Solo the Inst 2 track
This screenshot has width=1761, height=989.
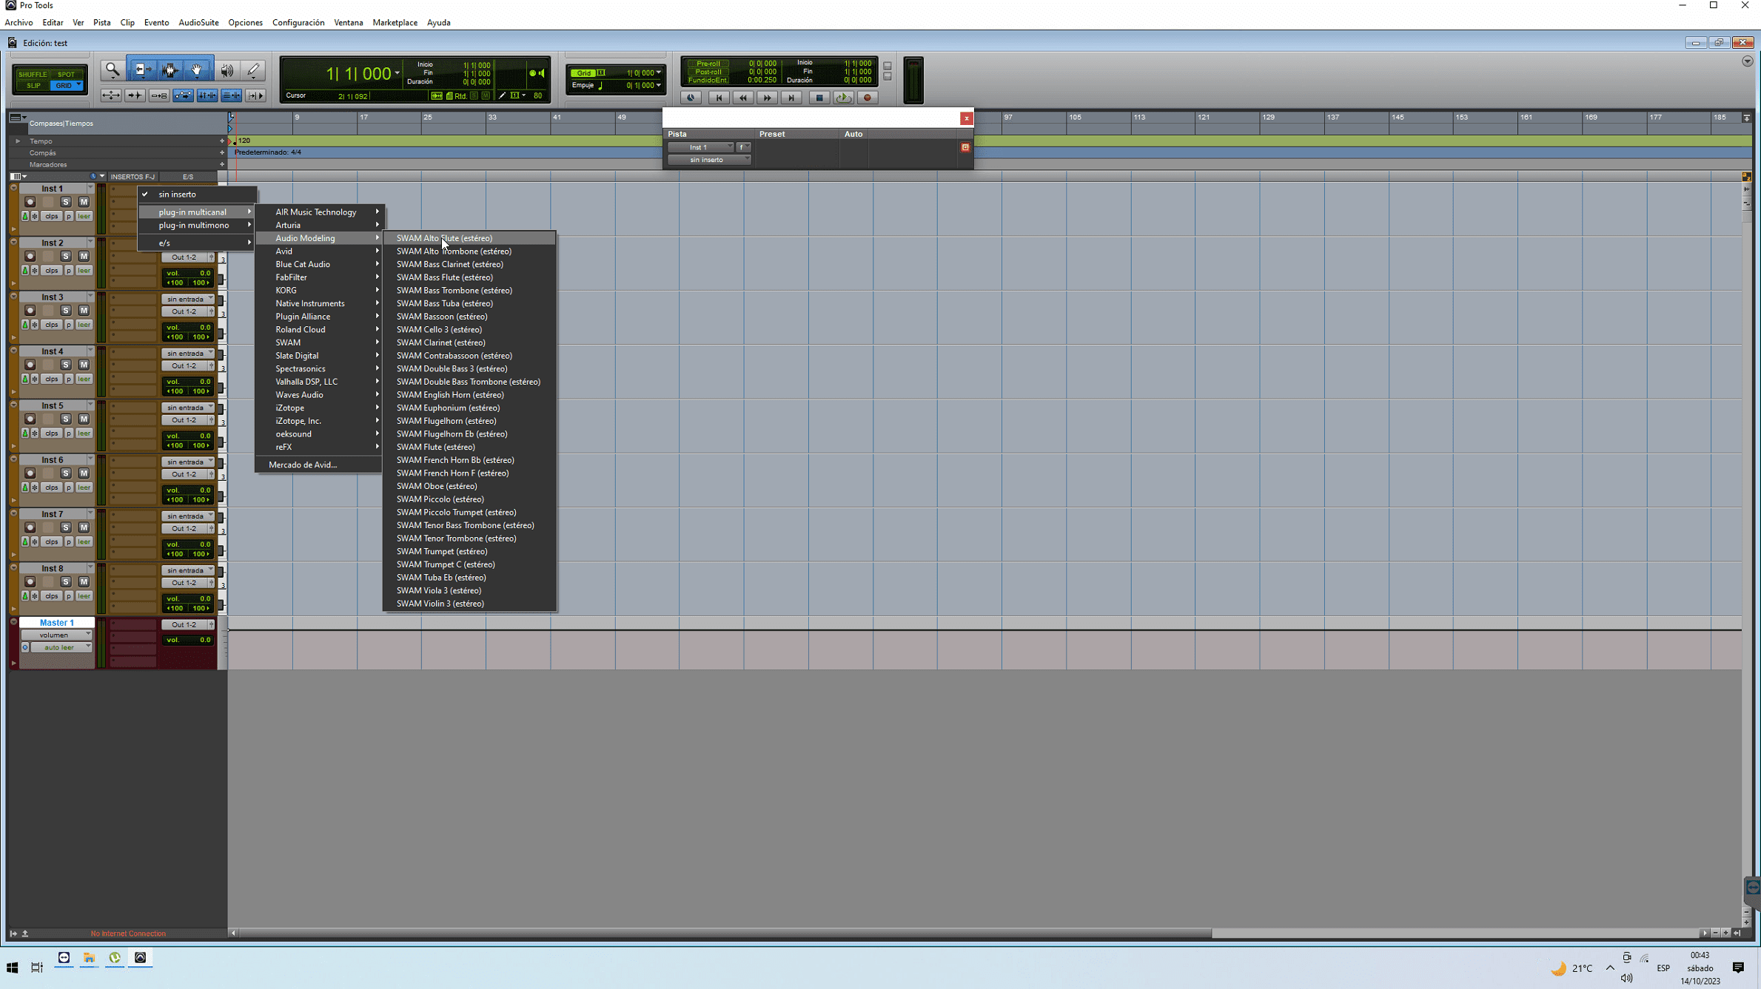[66, 256]
